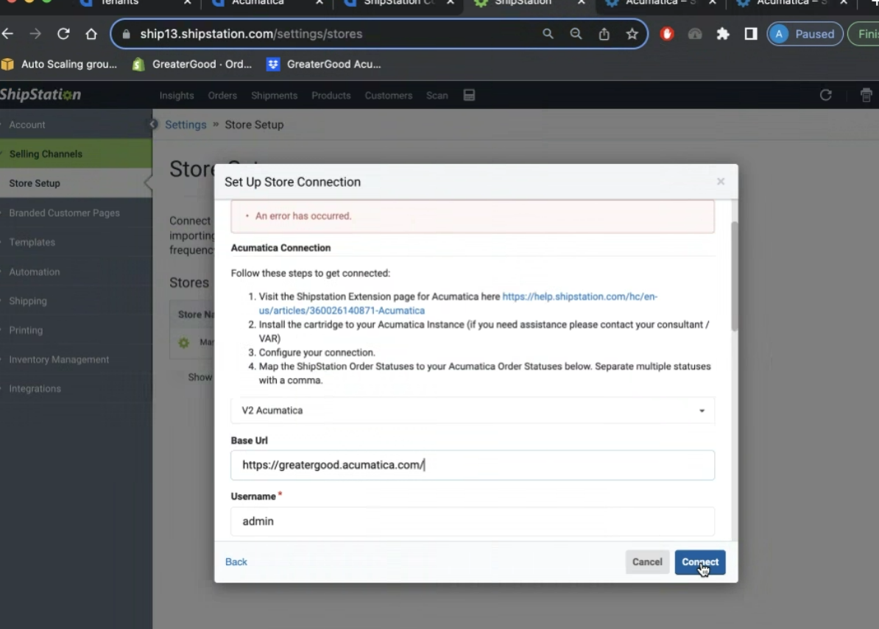Viewport: 879px width, 629px height.
Task: Click the Settings breadcrumb link
Action: (186, 125)
